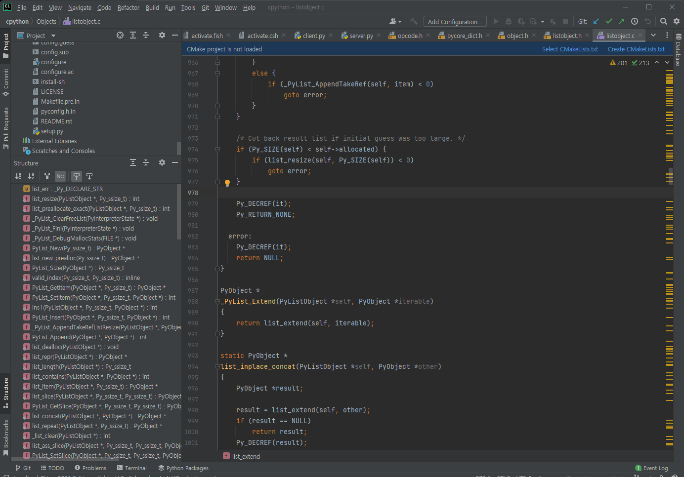
Task: Expand the hidden editor tabs chevron
Action: [x=653, y=35]
